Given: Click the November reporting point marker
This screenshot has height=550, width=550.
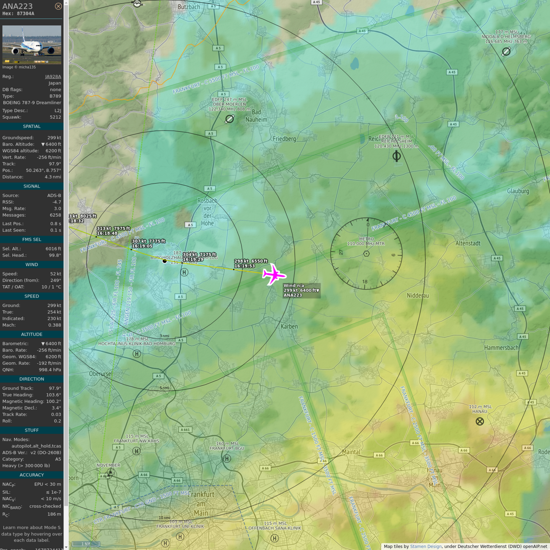Looking at the screenshot, I should point(110,474).
